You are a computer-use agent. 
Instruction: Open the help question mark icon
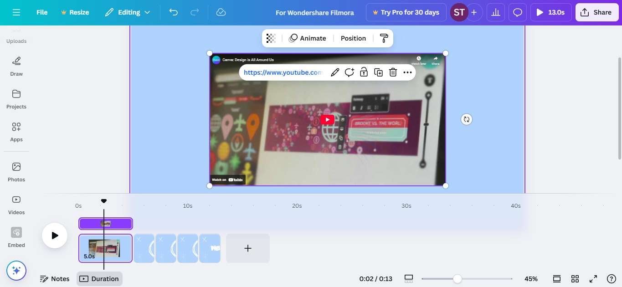pos(612,279)
